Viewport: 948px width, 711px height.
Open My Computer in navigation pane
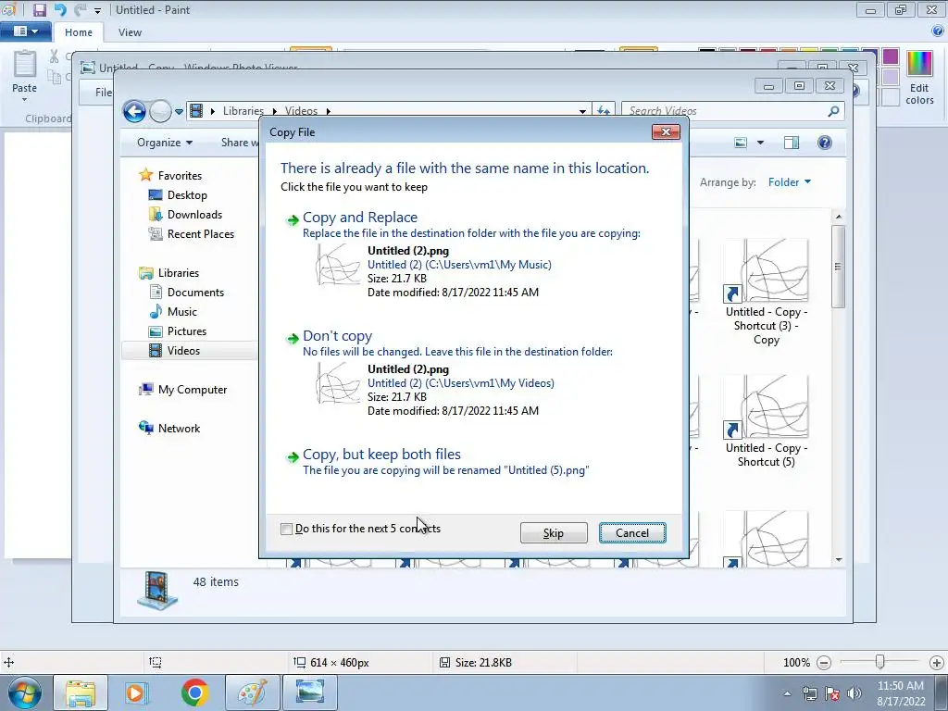[x=193, y=390]
